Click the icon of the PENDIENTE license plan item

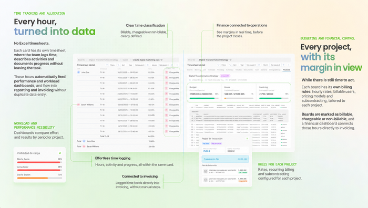[206, 180]
